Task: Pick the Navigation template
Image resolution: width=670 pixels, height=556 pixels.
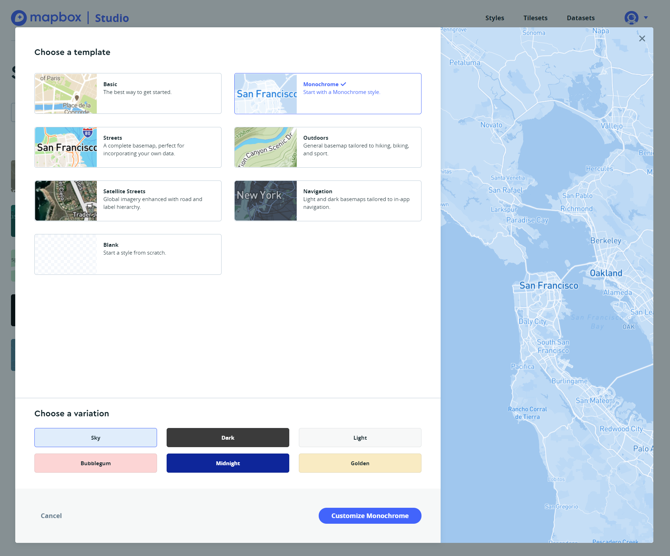Action: click(x=328, y=201)
